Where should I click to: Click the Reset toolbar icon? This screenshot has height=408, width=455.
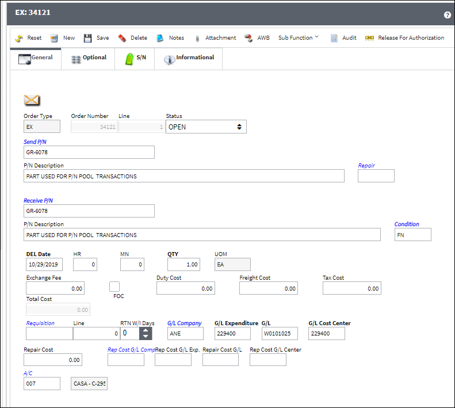coord(19,38)
